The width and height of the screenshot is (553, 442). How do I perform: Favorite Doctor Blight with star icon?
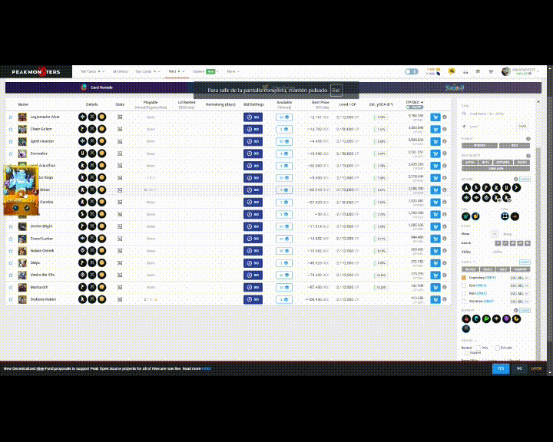[11, 226]
